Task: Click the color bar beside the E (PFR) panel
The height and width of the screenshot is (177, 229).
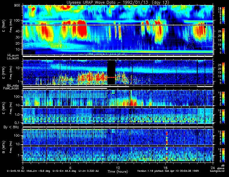Action: click(x=223, y=73)
